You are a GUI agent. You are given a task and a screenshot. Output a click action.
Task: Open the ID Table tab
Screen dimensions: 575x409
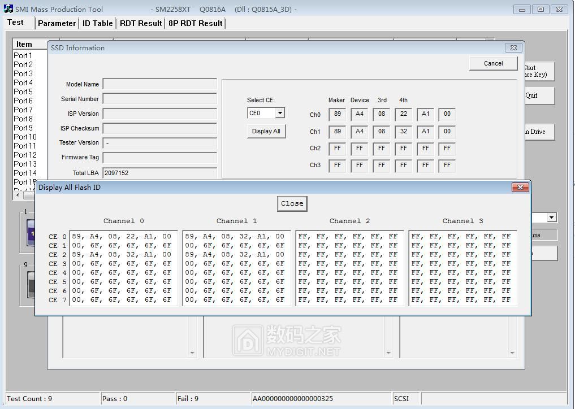point(97,23)
